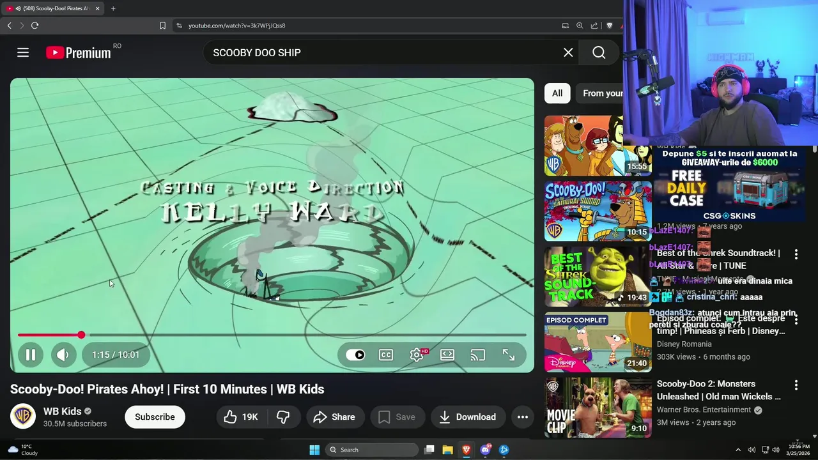Open Discord from the taskbar
This screenshot has height=460, width=818.
coord(485,450)
